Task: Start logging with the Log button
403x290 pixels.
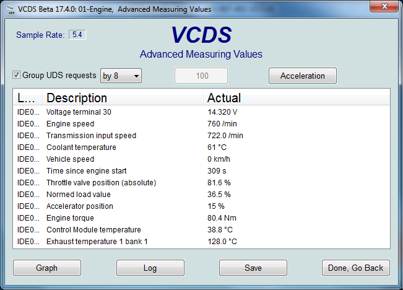Action: [150, 268]
